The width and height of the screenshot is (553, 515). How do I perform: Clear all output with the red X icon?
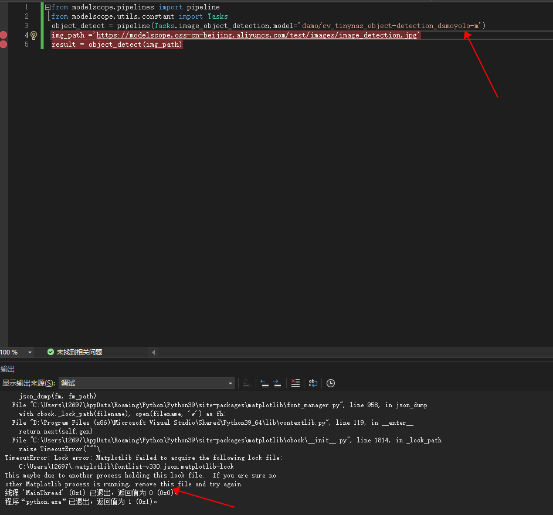(x=295, y=383)
